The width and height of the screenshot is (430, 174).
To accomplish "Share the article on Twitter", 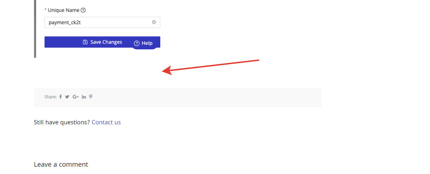I will 67,97.
